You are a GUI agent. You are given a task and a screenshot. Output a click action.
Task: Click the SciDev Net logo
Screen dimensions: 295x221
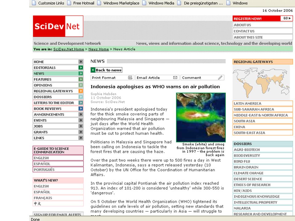(58, 26)
